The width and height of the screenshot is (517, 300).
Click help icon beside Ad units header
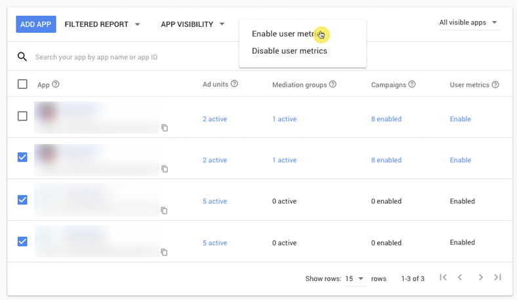234,84
